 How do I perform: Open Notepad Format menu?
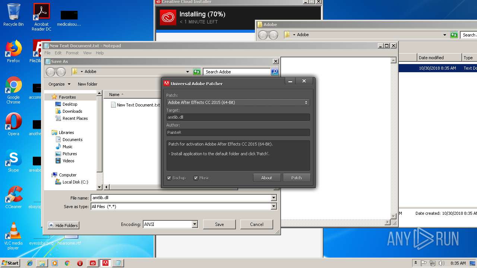point(72,53)
